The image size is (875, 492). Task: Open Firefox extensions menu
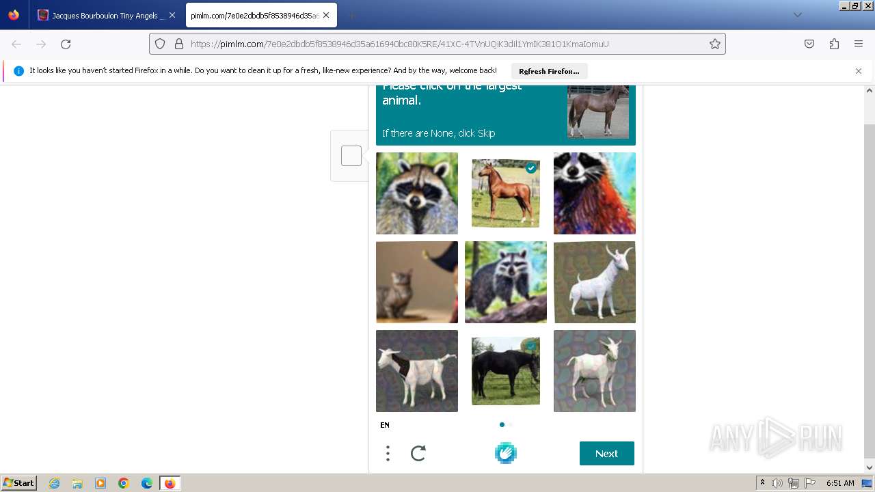tap(834, 44)
